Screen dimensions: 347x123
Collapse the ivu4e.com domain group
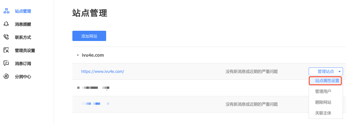tap(78, 55)
